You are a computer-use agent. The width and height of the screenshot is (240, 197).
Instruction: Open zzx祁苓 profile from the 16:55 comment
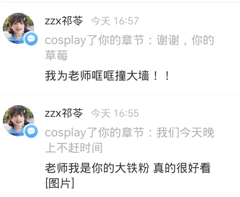(64, 113)
